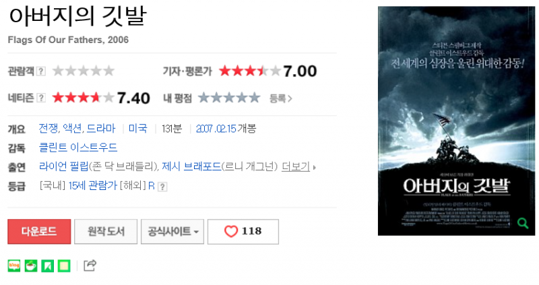Select the 전쟁 genre link

(49, 129)
